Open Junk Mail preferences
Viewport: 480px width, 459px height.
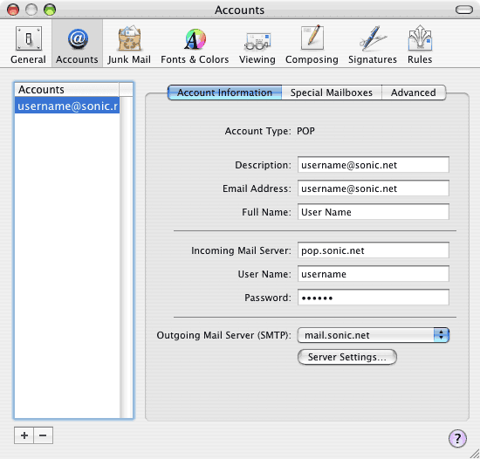129,45
